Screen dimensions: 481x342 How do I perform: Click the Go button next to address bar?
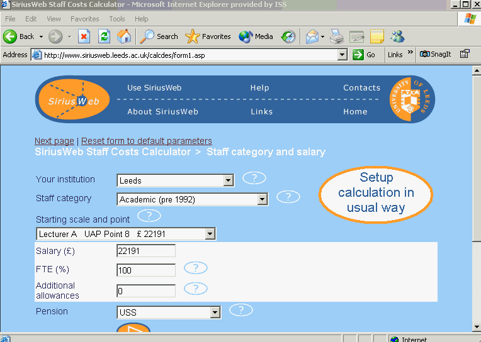click(365, 55)
